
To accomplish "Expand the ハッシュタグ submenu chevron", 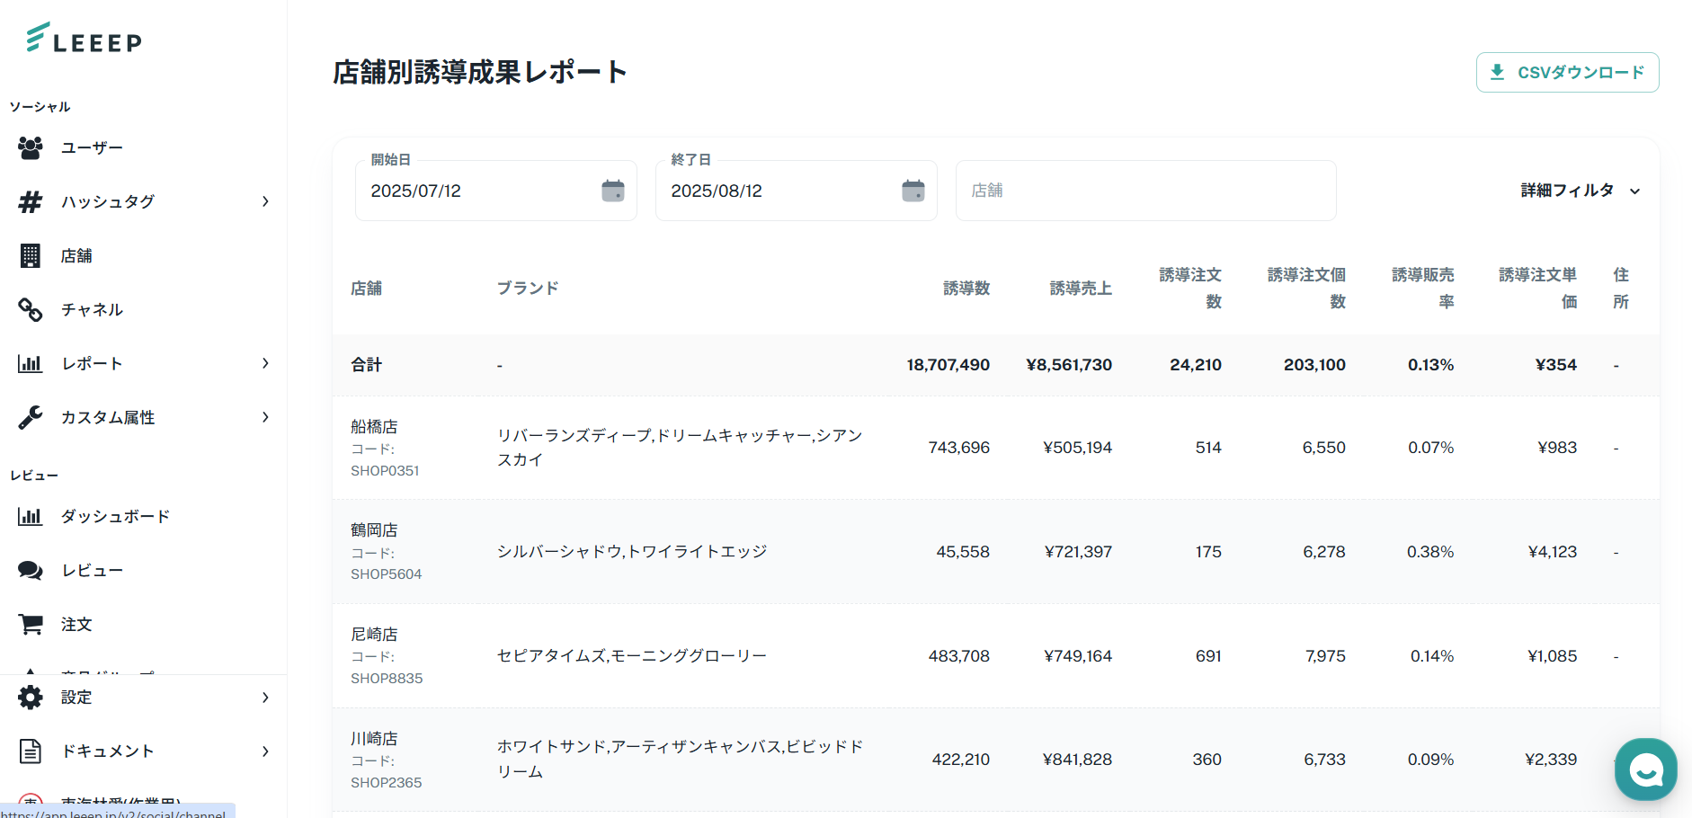I will [x=265, y=201].
